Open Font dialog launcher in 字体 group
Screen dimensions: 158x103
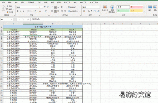pyautogui.click(x=49, y=15)
